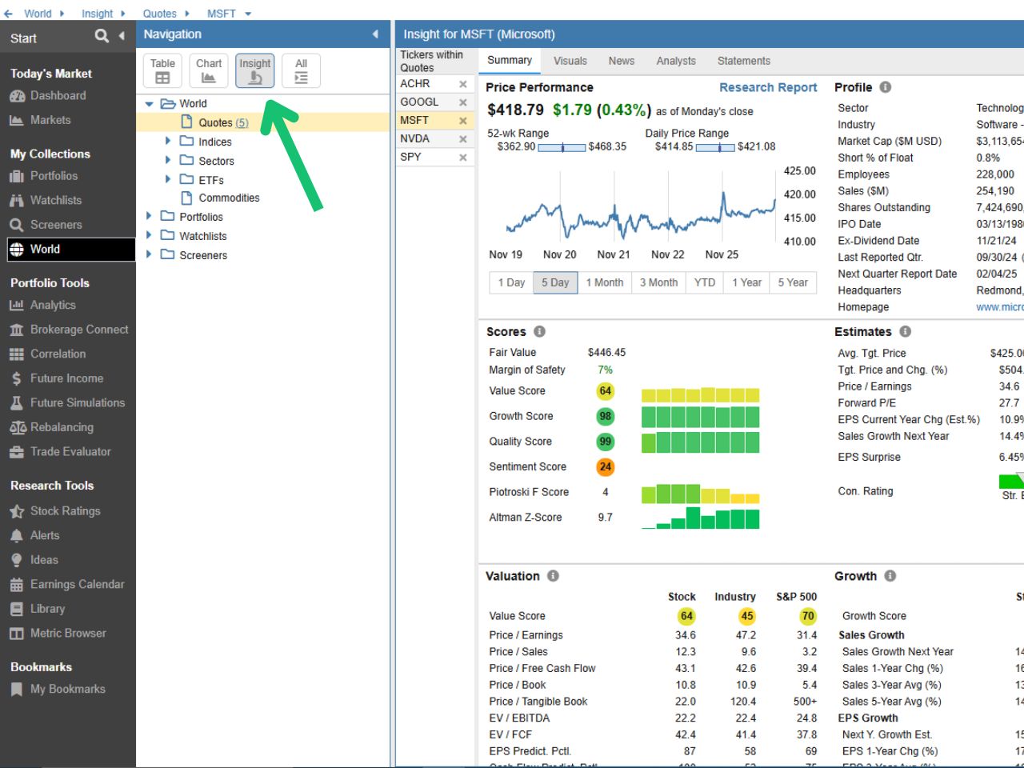Switch to the Analysts tab
This screenshot has height=768, width=1024.
pyautogui.click(x=676, y=61)
